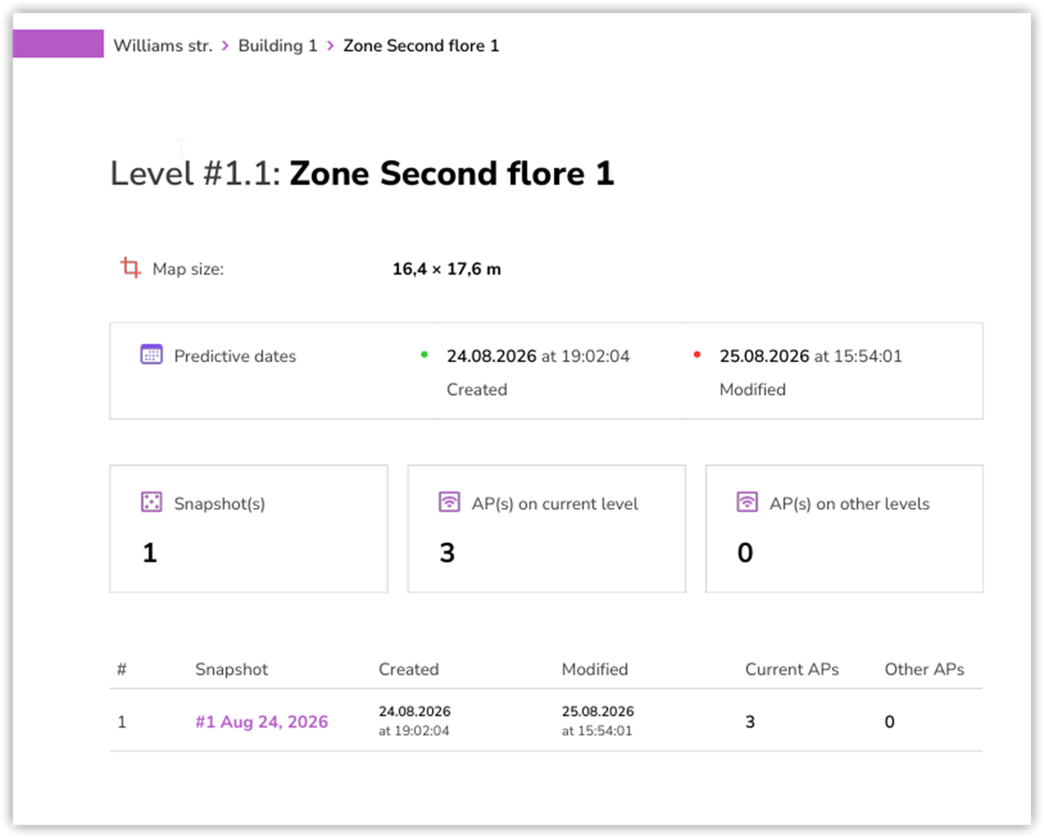
Task: Click the Other APs cell value 0
Action: tap(890, 722)
